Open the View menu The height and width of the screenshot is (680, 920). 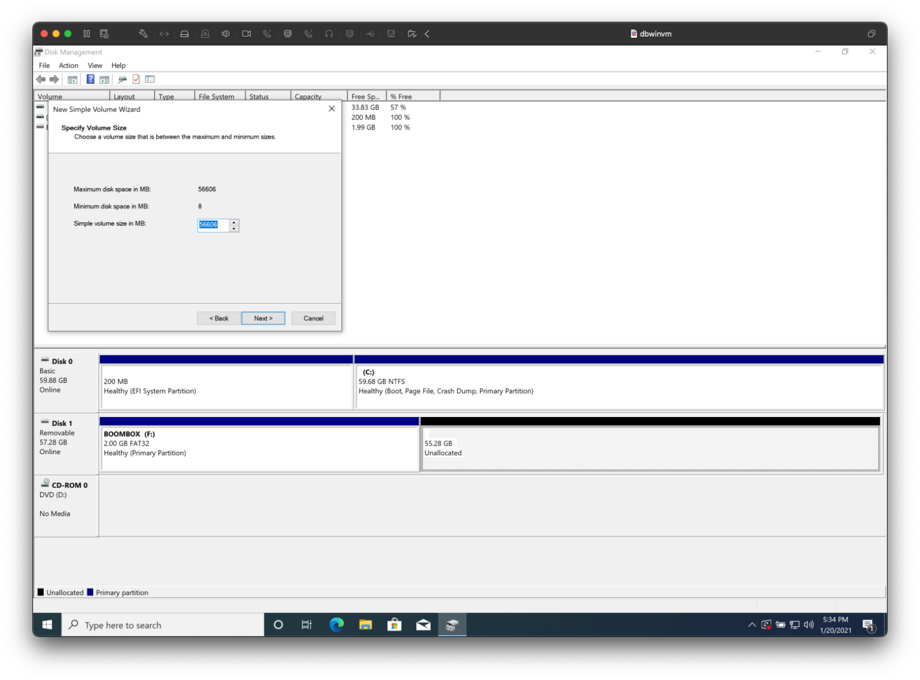[x=95, y=65]
